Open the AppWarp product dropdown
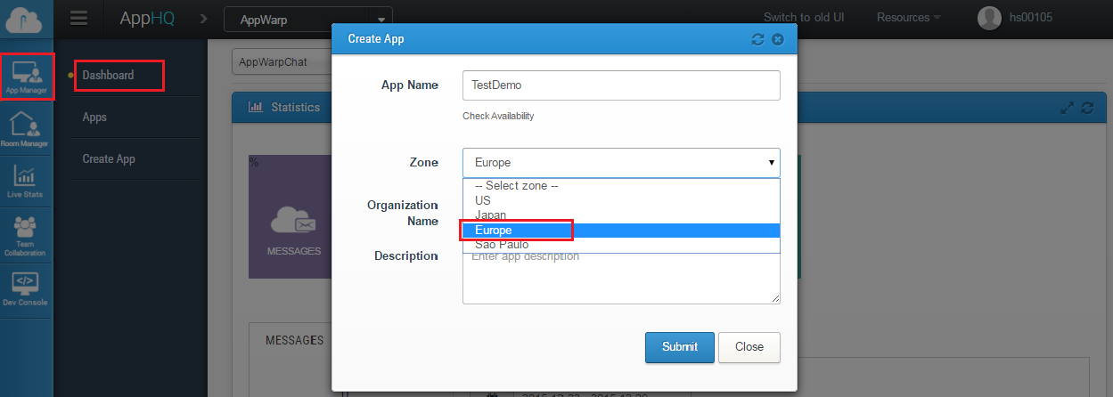The image size is (1113, 397). tap(307, 19)
